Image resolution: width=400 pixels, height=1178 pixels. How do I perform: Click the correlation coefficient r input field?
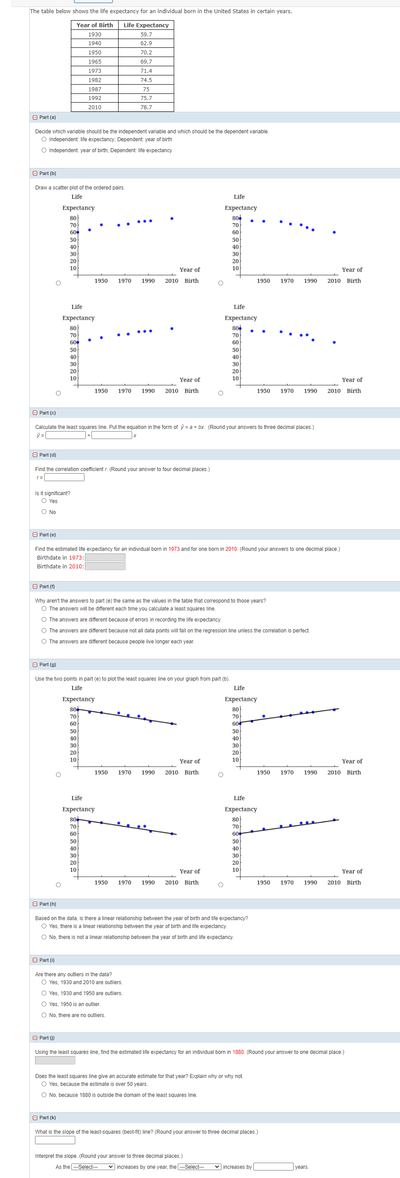click(x=64, y=478)
